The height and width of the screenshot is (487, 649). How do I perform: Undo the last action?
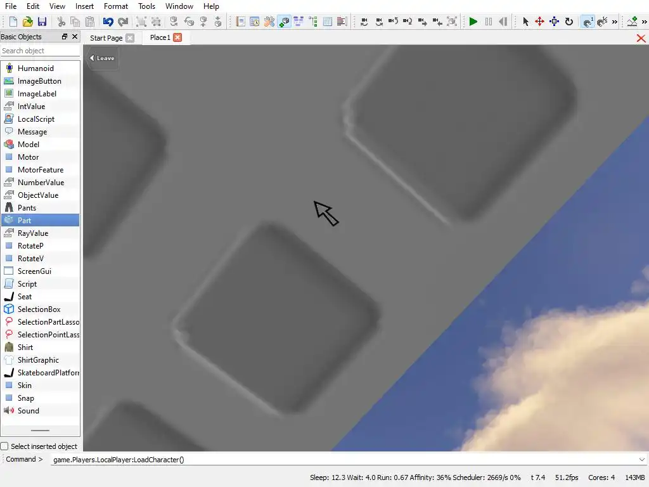108,22
